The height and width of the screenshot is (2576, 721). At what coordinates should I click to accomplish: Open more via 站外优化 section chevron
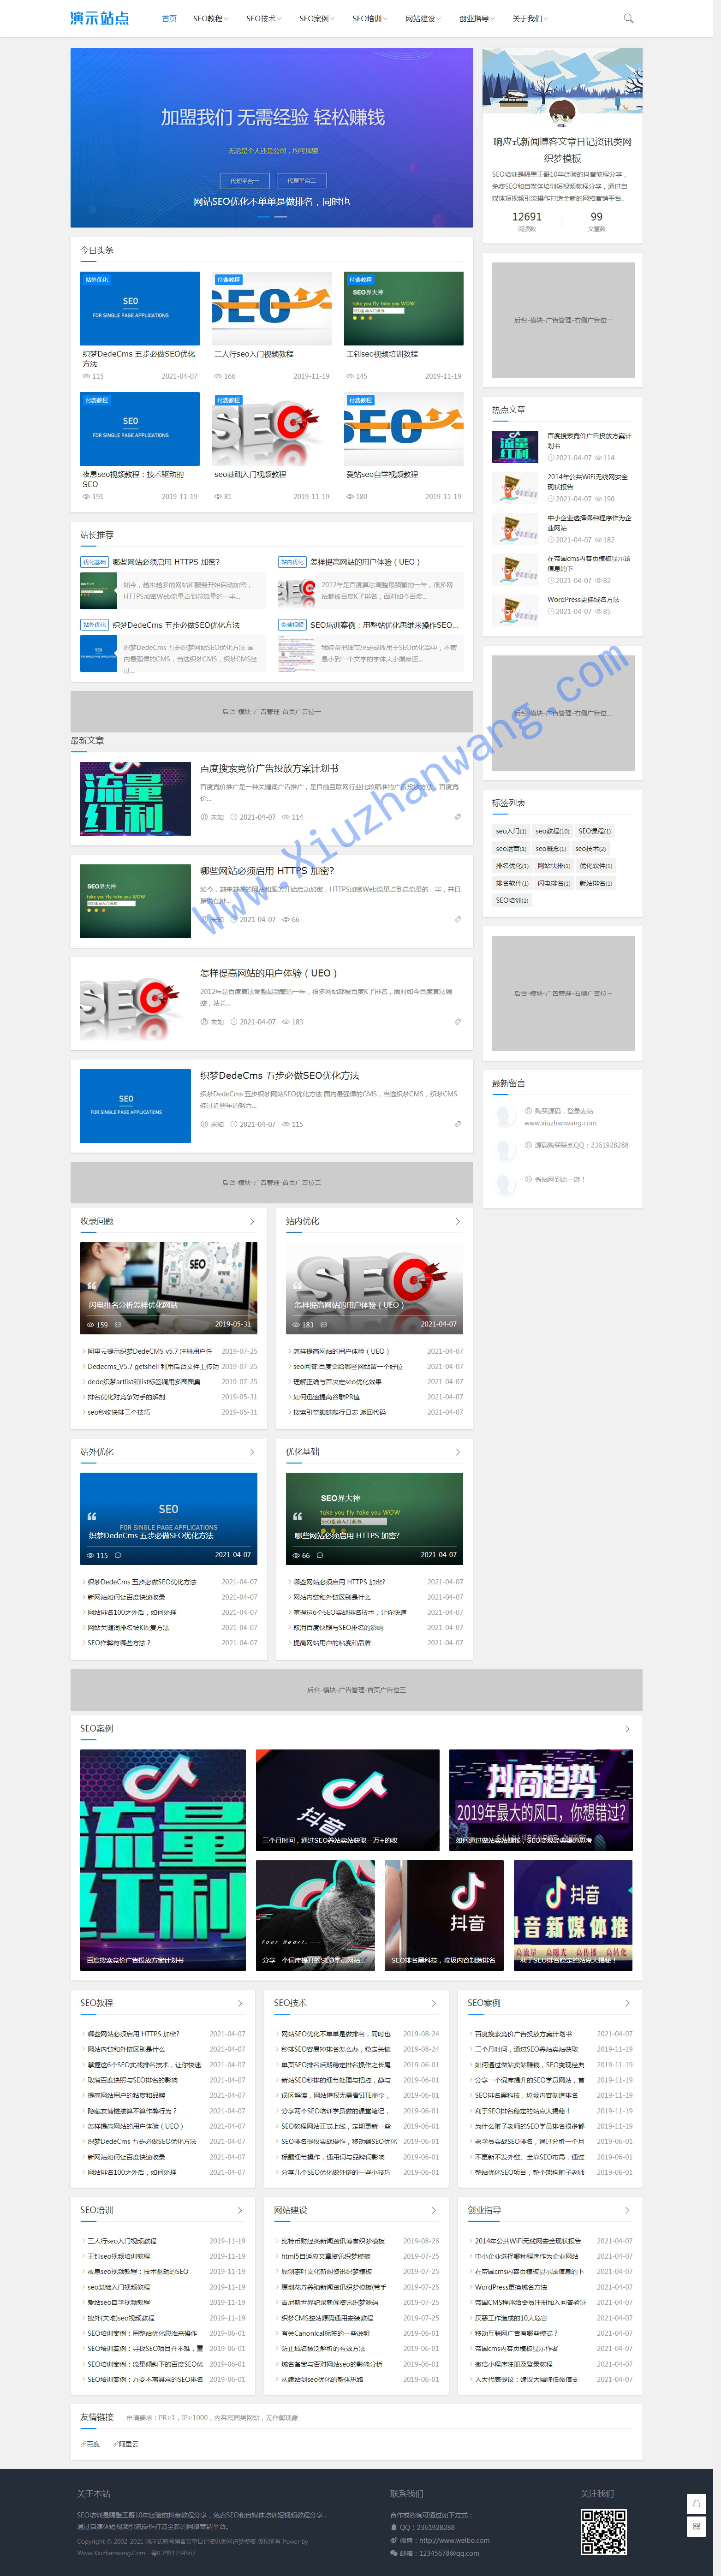pos(252,1452)
